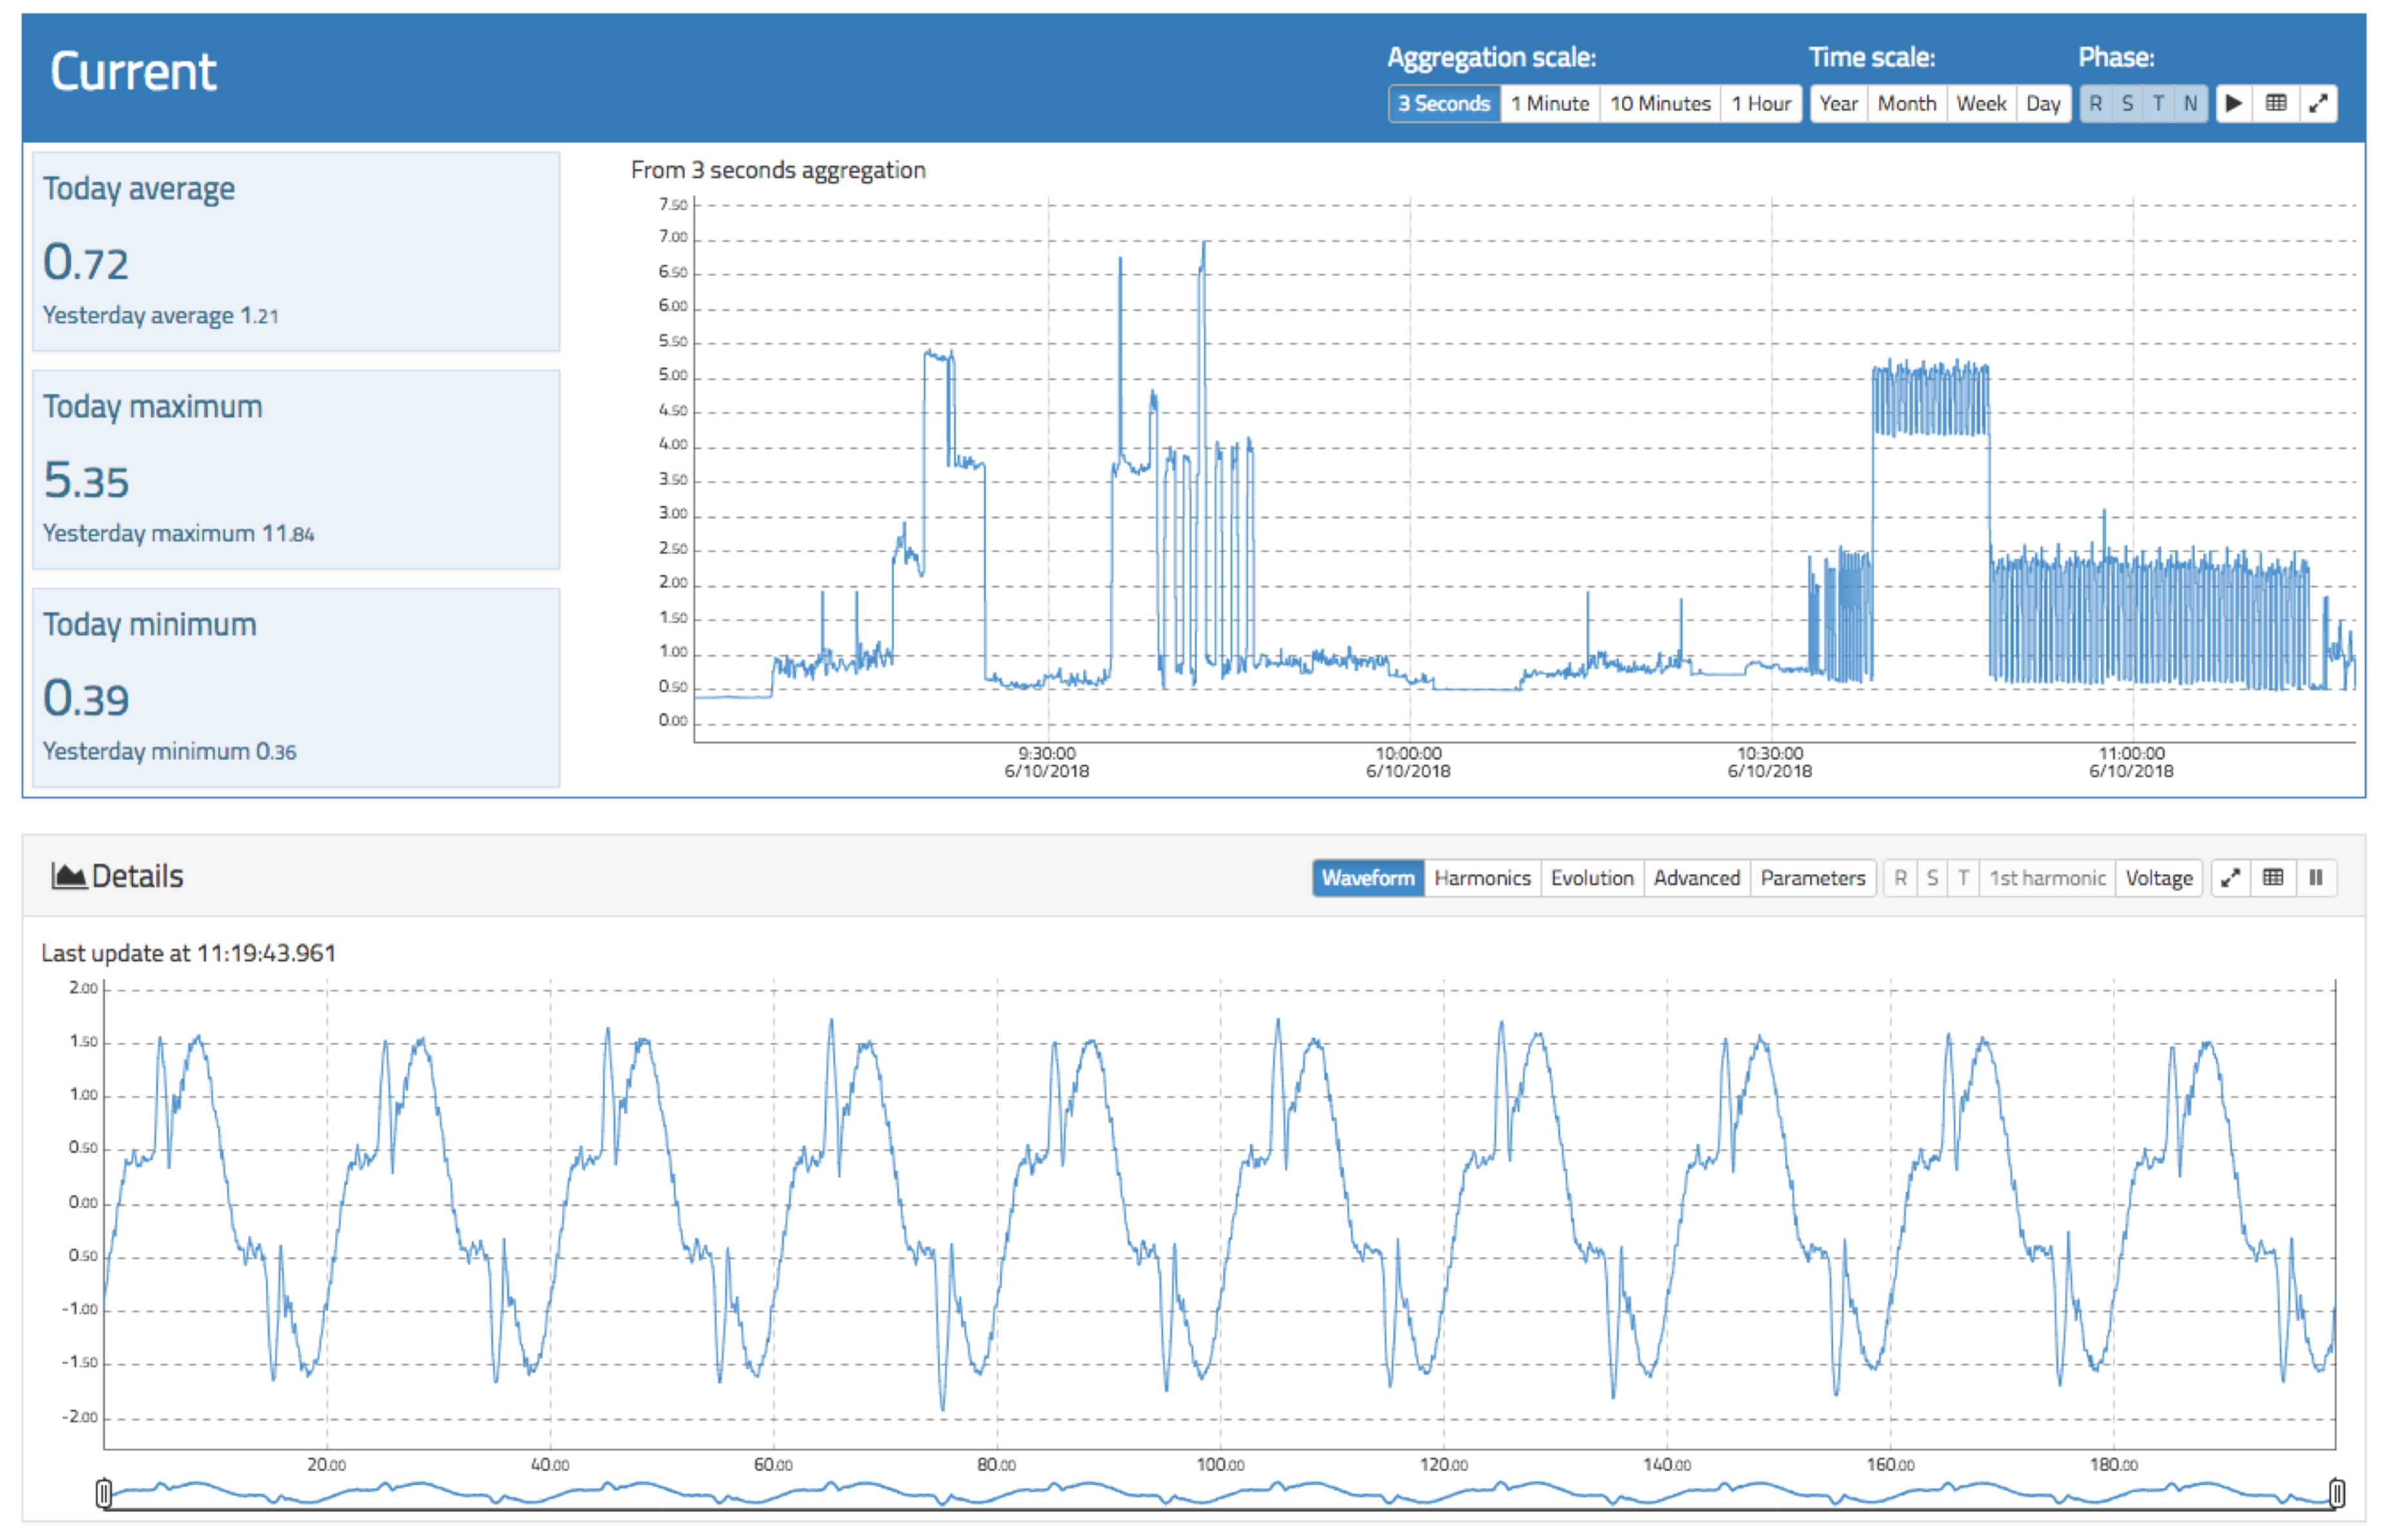Expand the Details panel to fullscreen
This screenshot has width=2385, height=1540.
coord(2230,878)
